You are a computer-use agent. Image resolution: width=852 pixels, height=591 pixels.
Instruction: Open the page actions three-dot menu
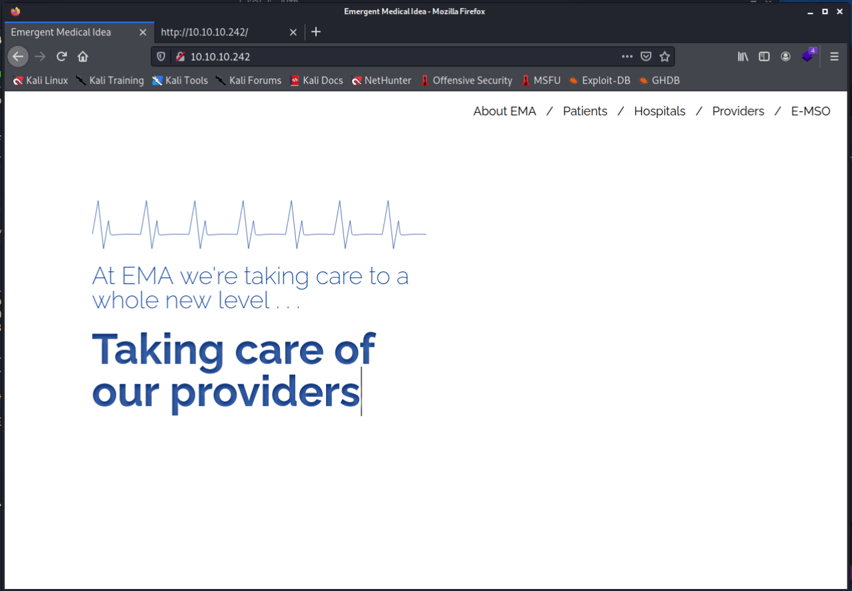coord(627,57)
